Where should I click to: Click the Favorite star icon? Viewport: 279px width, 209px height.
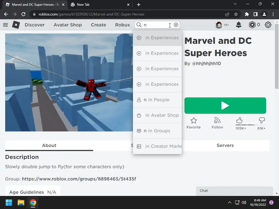pos(194,121)
